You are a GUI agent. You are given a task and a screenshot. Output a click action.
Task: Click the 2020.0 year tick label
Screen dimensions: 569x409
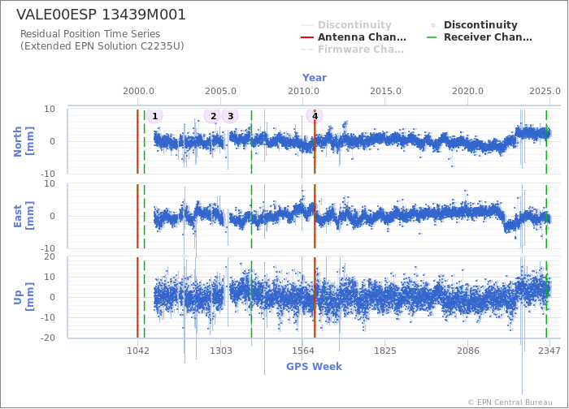467,91
